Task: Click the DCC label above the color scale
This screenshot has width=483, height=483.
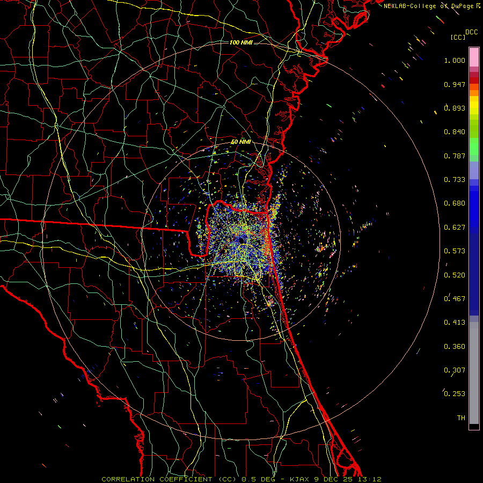Action: [472, 32]
